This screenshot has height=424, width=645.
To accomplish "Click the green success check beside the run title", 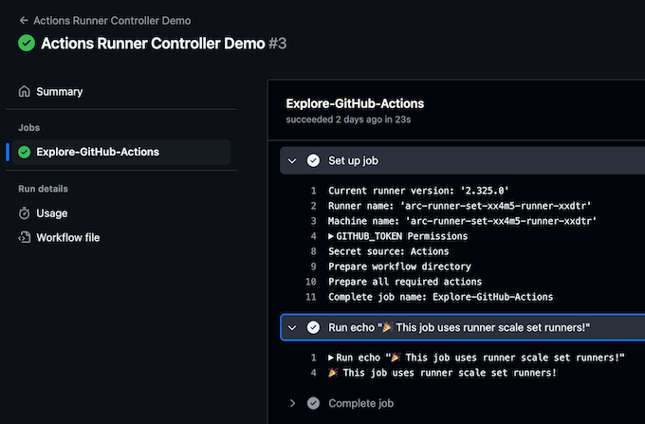I will tap(27, 44).
